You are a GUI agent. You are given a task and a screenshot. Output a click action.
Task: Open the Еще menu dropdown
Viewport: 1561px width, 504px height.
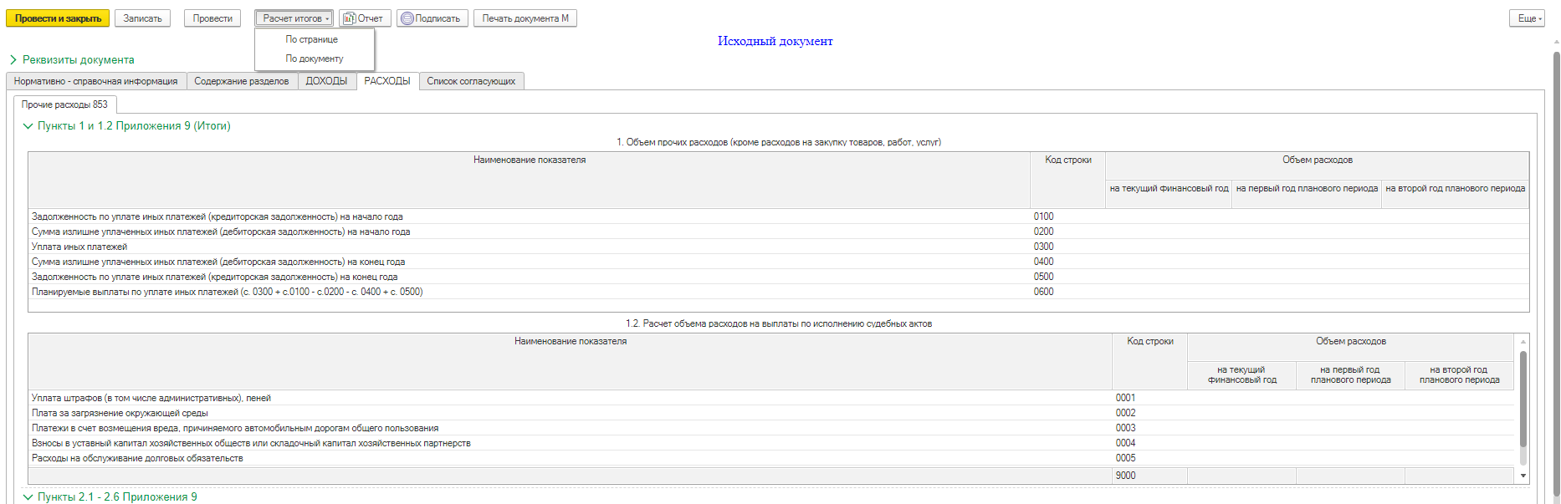(x=1530, y=18)
